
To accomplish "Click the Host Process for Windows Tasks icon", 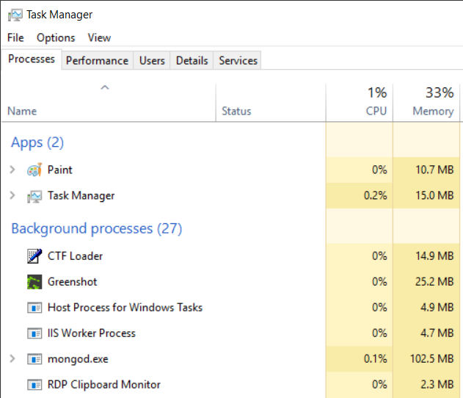I will coord(34,308).
